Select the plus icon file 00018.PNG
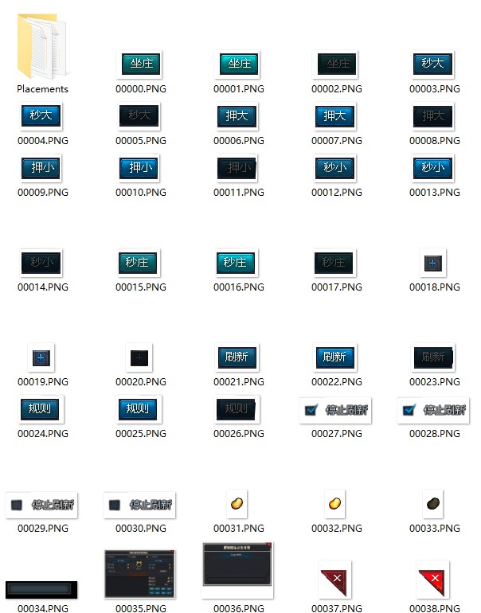Image resolution: width=481 pixels, height=613 pixels. 432,263
